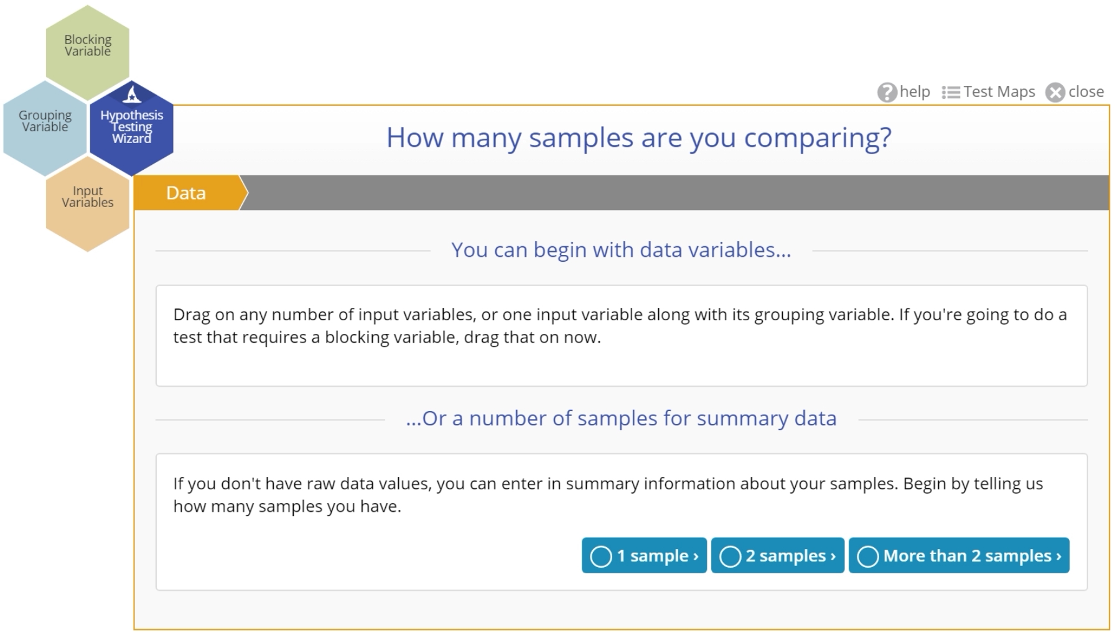The width and height of the screenshot is (1115, 633).
Task: Click the drag input variables instruction box
Action: 620,335
